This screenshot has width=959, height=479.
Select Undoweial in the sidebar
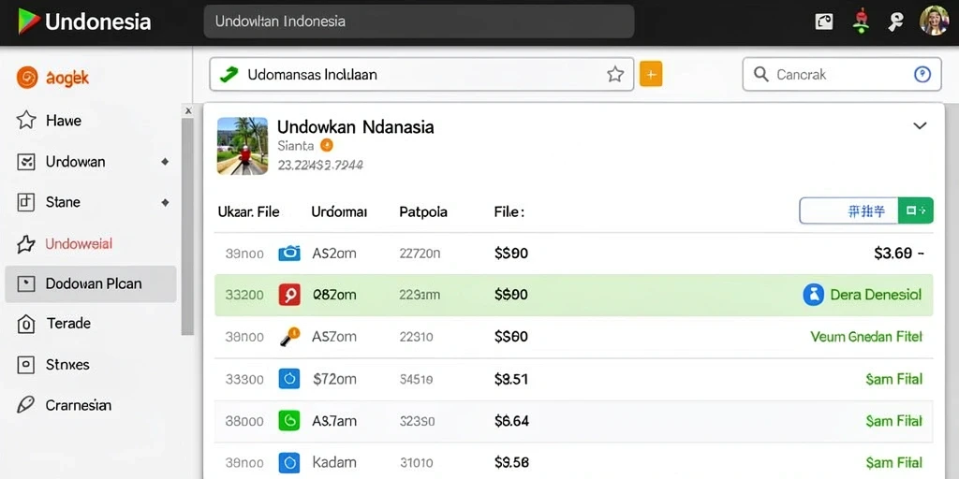click(79, 244)
